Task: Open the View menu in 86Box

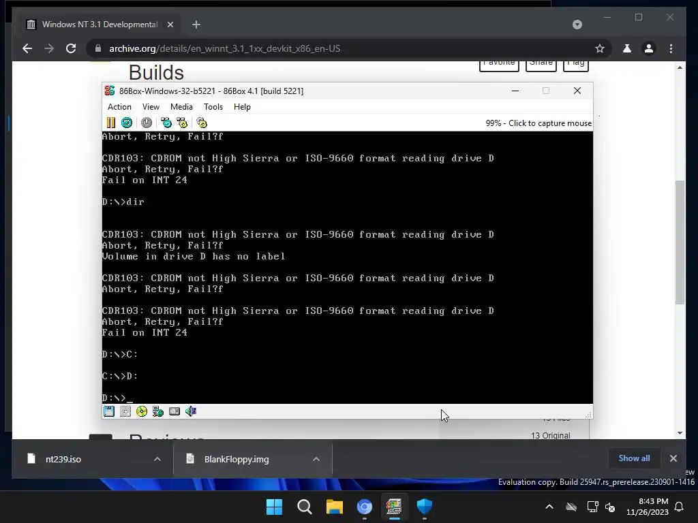Action: 151,107
